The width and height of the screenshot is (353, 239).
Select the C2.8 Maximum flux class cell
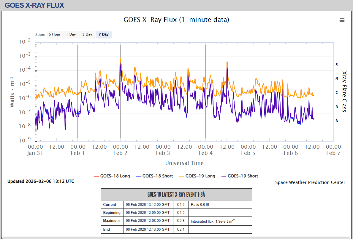tap(181, 221)
